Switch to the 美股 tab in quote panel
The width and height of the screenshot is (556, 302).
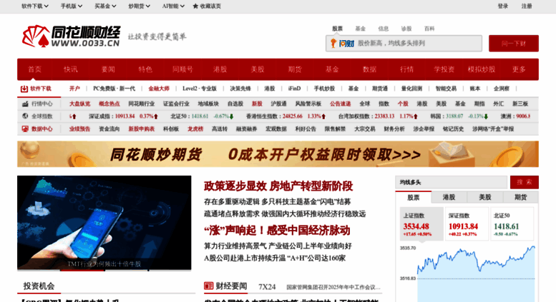[x=484, y=197]
